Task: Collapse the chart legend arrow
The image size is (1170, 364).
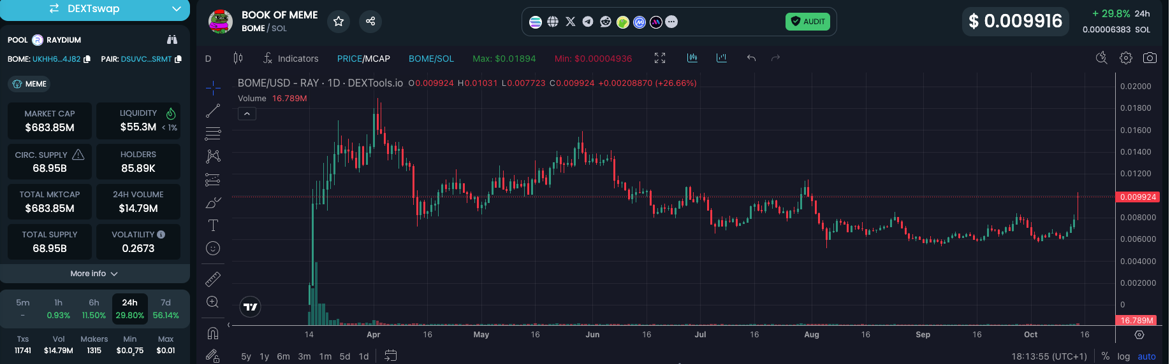Action: (247, 114)
